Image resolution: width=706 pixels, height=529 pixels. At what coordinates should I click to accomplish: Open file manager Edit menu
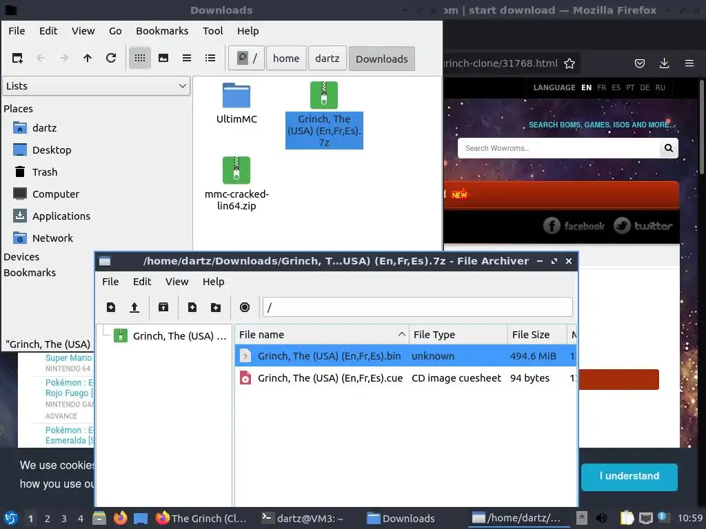coord(48,31)
